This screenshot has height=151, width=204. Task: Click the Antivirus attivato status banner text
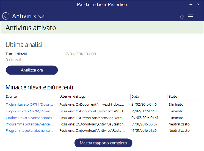(31, 28)
